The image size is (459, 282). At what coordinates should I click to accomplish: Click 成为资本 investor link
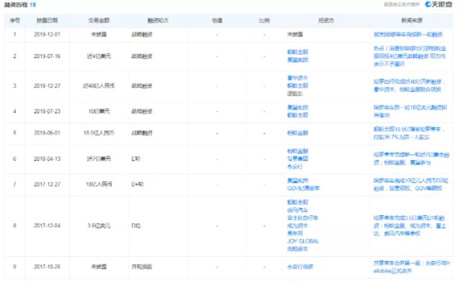(298, 225)
